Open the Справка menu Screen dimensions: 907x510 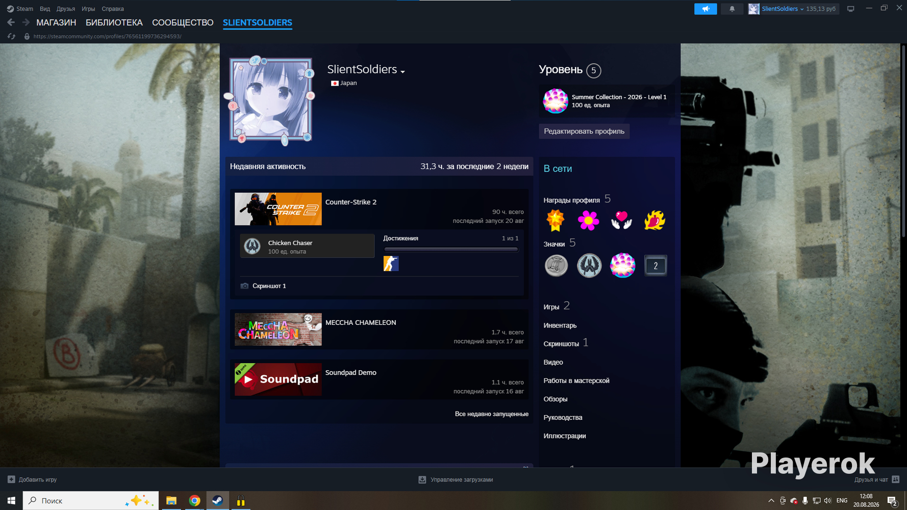pos(113,9)
